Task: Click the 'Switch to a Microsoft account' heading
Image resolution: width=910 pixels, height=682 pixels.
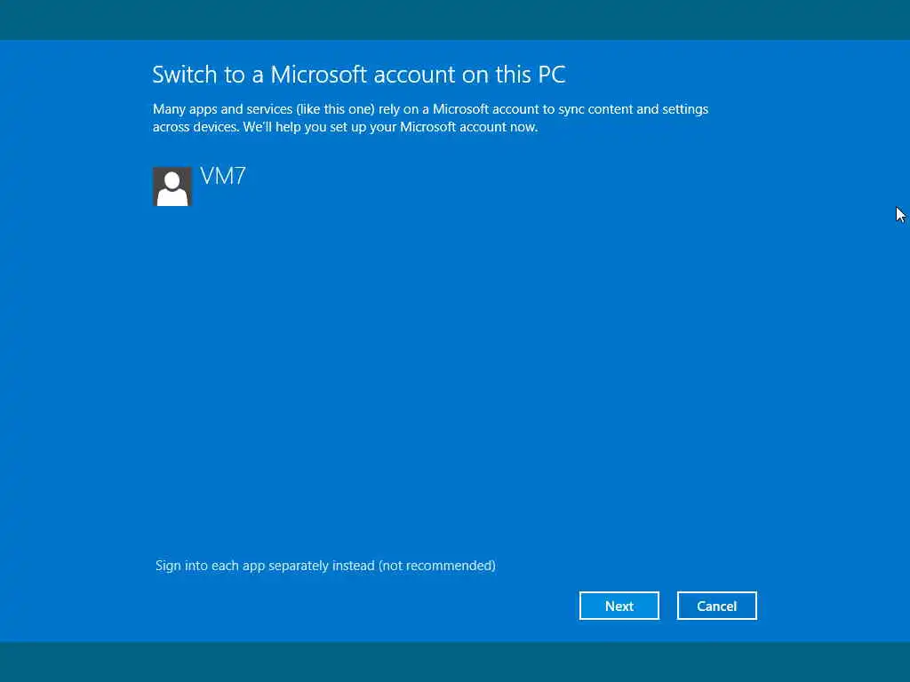Action: pos(359,75)
